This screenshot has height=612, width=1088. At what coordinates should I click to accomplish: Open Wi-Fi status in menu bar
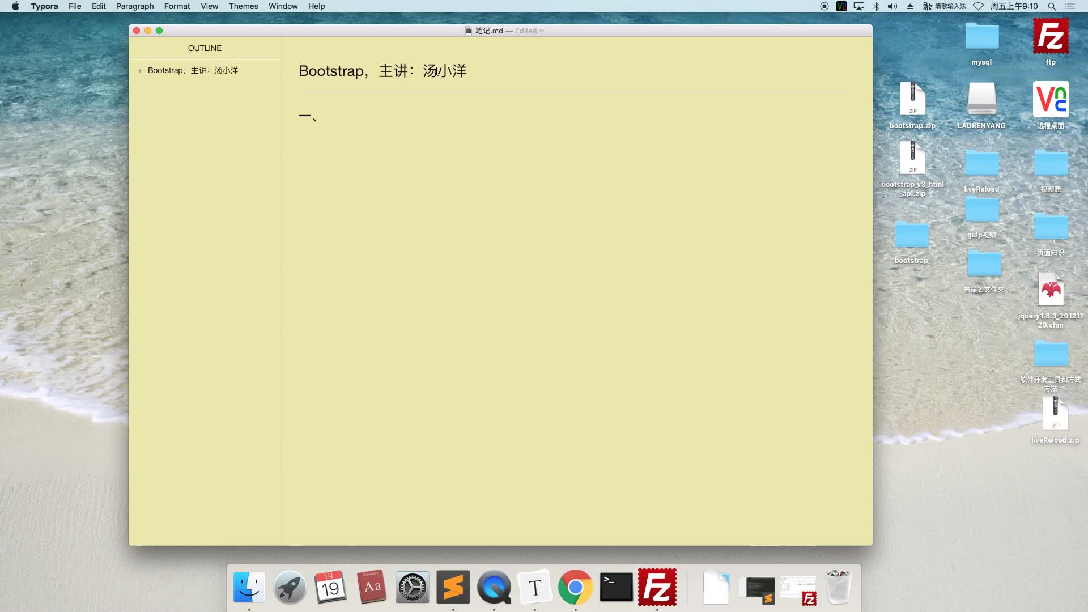click(x=978, y=6)
